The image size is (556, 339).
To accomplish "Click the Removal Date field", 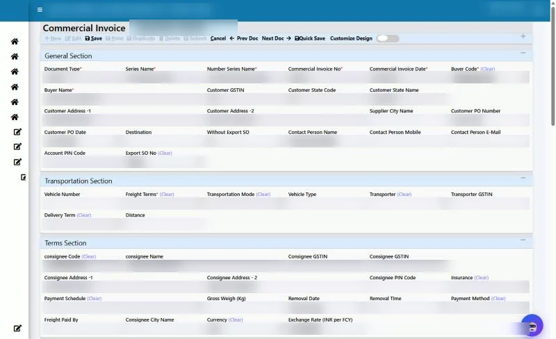I will tap(327, 307).
